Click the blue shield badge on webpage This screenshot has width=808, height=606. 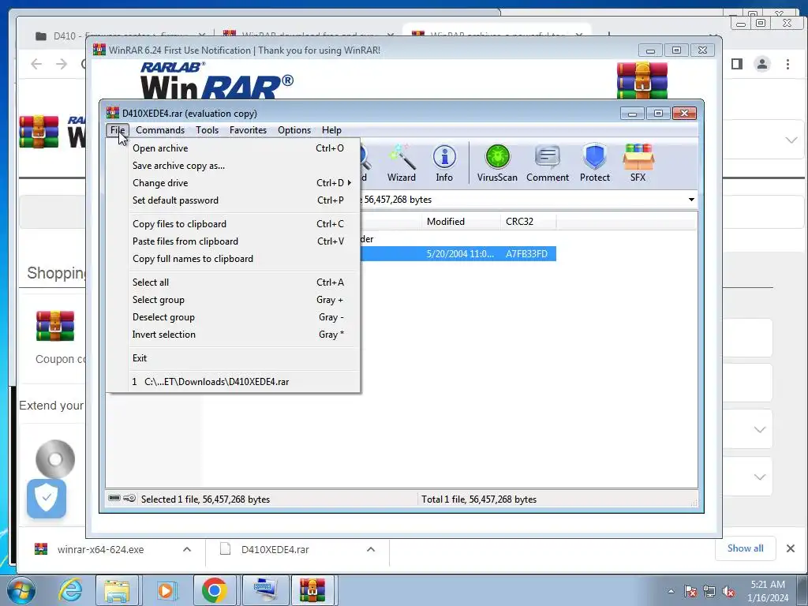(47, 499)
